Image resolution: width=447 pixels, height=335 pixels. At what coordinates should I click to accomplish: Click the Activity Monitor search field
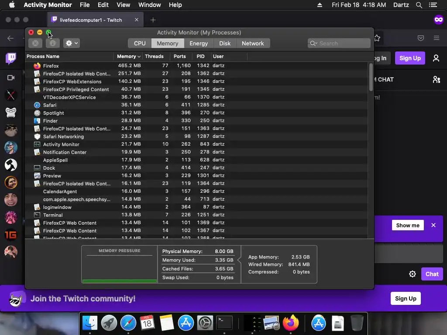pos(339,43)
